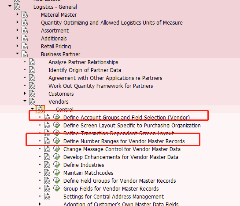
Task: Open documentation icon beside Retail Pricing
Action: point(25,46)
